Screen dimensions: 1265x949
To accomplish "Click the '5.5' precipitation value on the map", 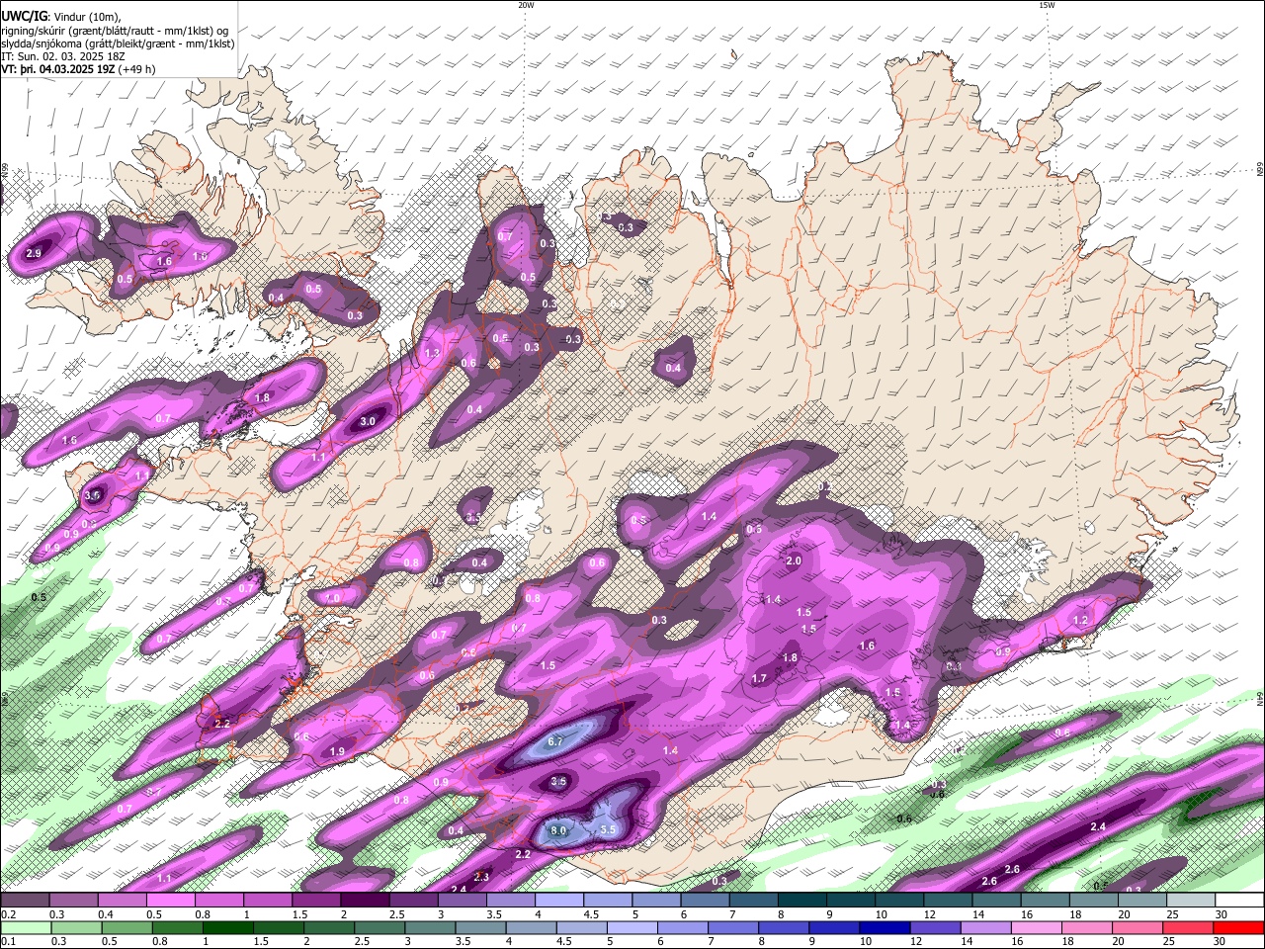I will pyautogui.click(x=609, y=829).
